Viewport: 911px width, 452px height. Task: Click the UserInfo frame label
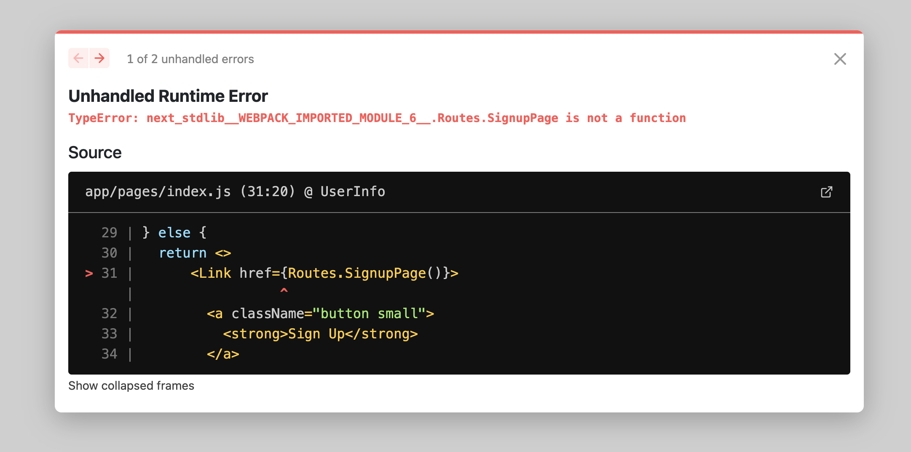point(352,191)
